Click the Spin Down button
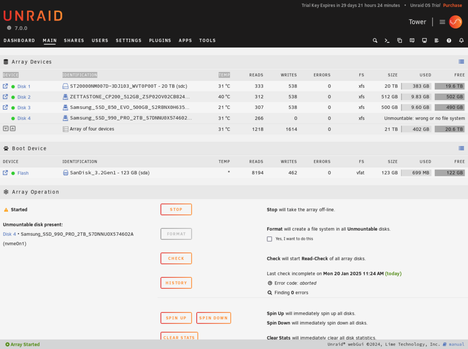Viewport: 468px width, 349px height. point(213,318)
